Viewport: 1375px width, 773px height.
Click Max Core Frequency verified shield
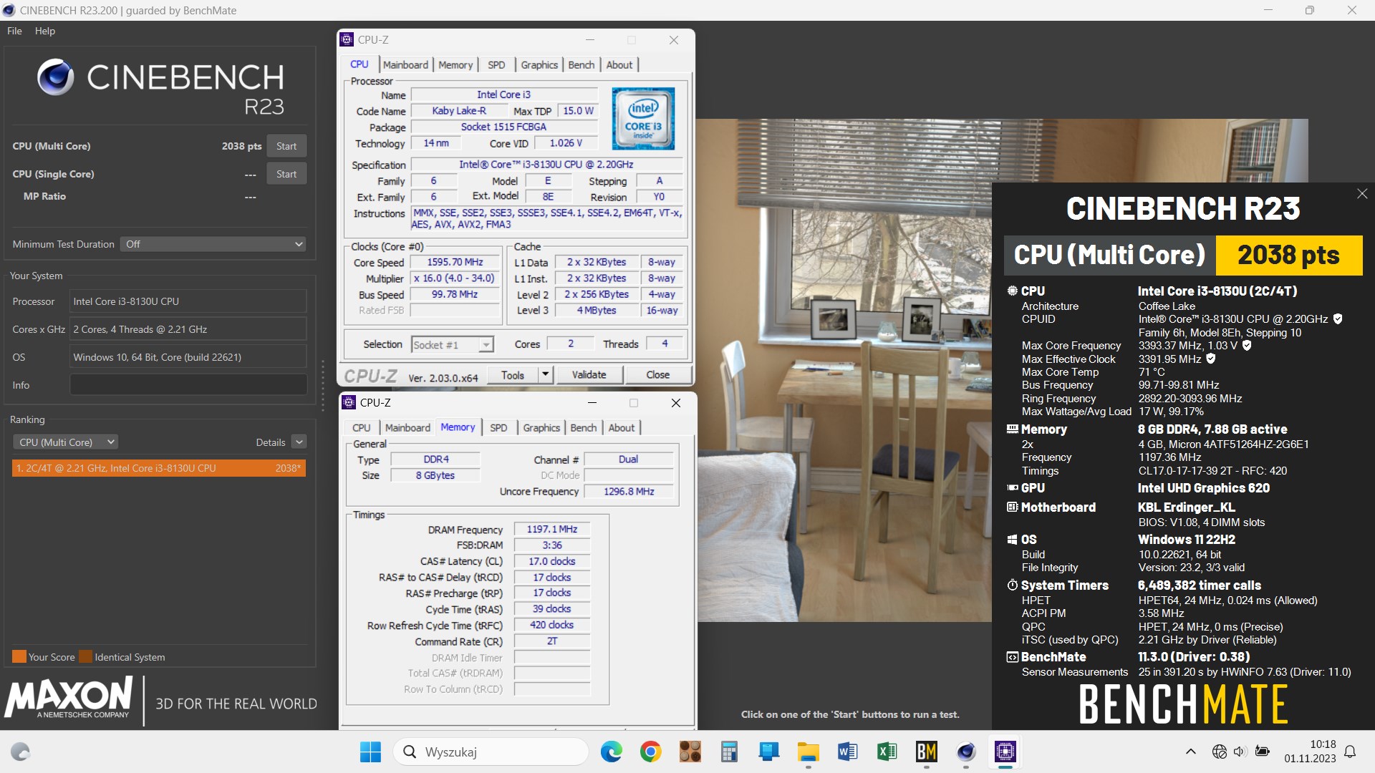pyautogui.click(x=1247, y=346)
